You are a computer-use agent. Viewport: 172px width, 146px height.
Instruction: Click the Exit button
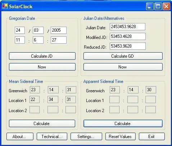(152, 137)
